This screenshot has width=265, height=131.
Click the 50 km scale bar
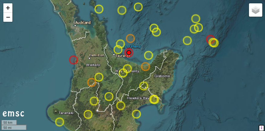9,123
